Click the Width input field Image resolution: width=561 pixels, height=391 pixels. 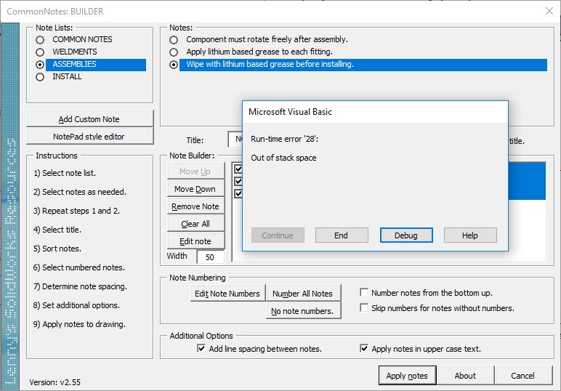pos(211,257)
